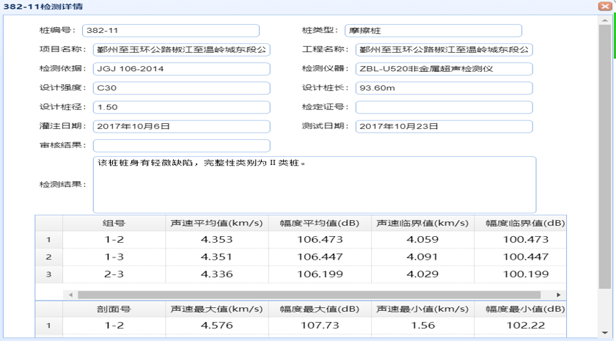Select the 项目名称 text box
Viewport: 616px width, 341px height.
tap(182, 50)
